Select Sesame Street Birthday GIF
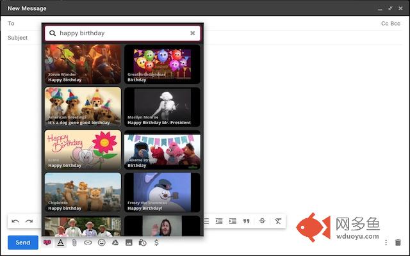The width and height of the screenshot is (410, 256). (162, 150)
